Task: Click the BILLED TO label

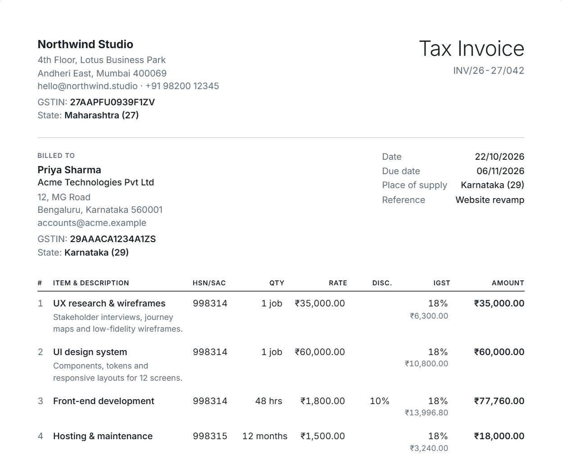Action: point(56,156)
